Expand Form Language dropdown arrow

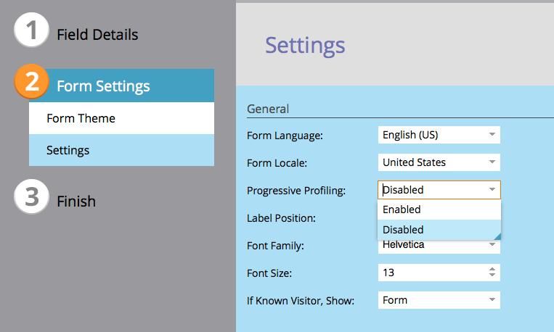[492, 135]
